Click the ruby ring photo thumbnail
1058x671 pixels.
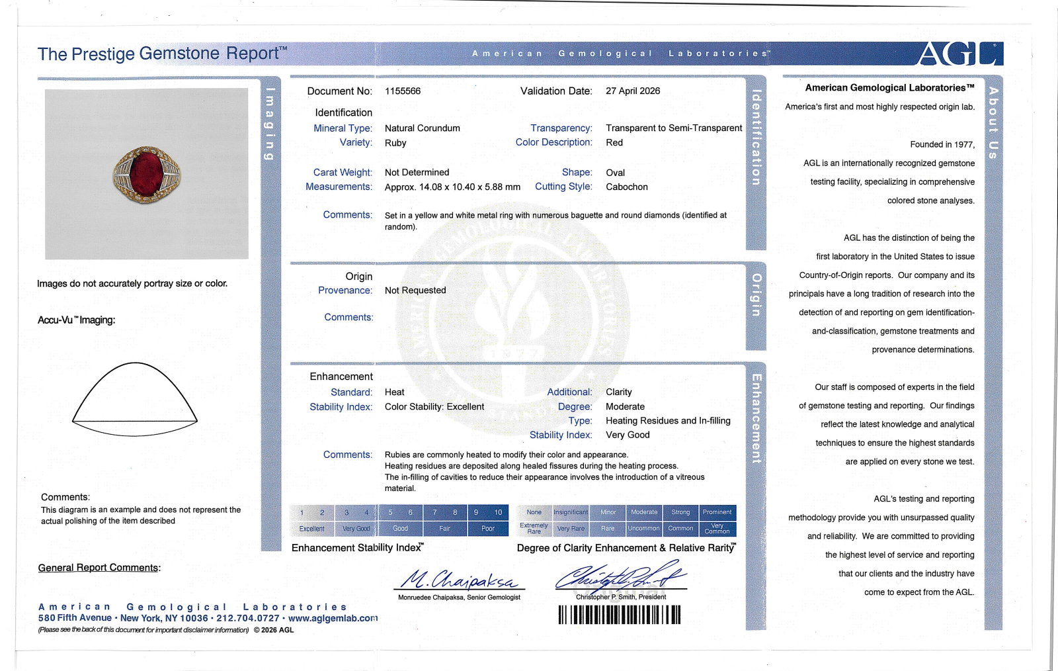pos(147,173)
